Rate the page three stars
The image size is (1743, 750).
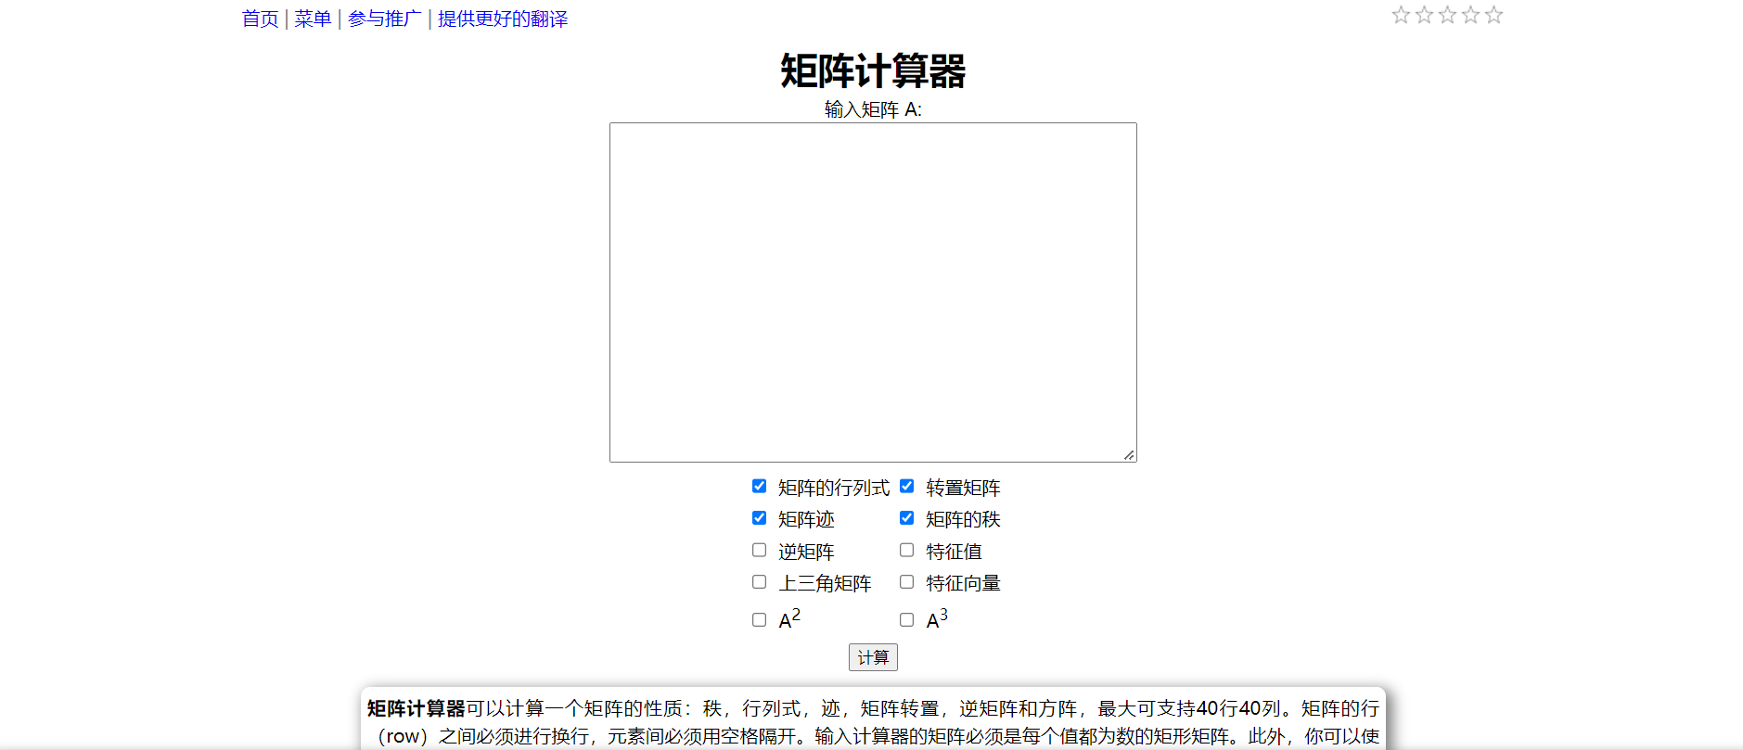pos(1447,15)
